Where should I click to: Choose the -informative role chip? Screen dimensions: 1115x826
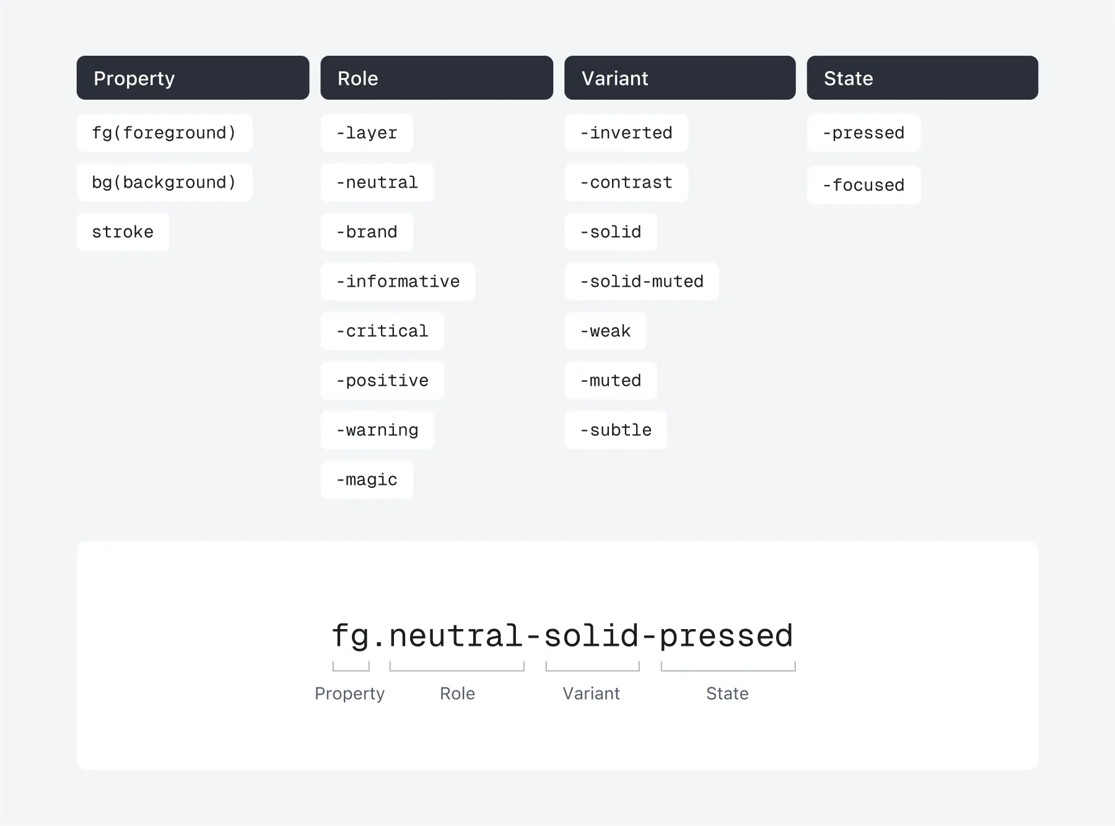point(398,282)
